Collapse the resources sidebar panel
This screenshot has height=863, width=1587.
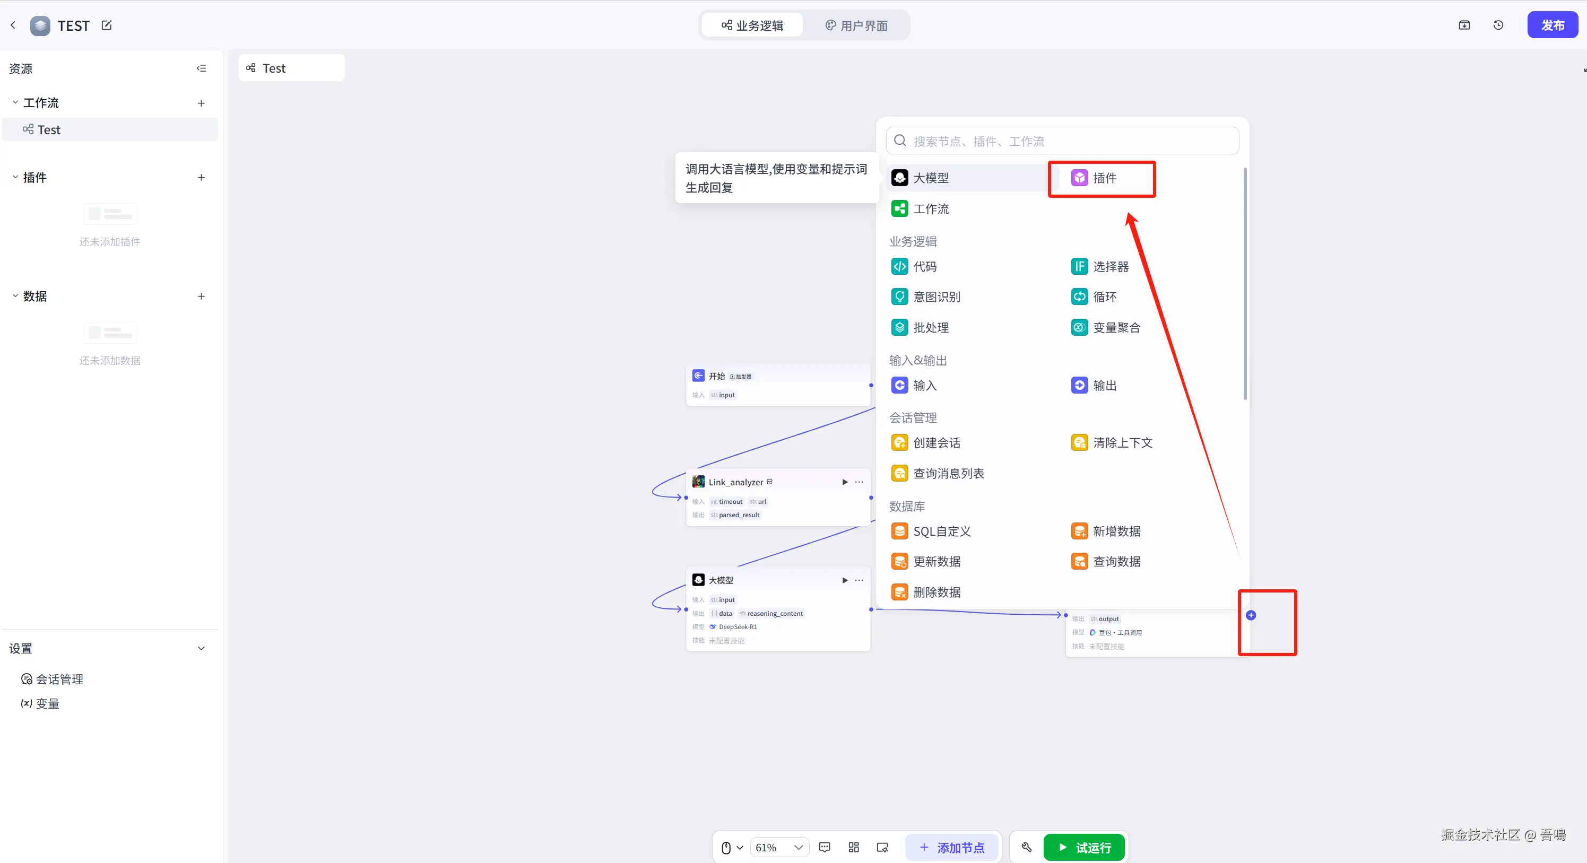tap(202, 68)
